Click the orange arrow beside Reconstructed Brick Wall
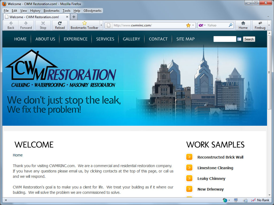 189,157
